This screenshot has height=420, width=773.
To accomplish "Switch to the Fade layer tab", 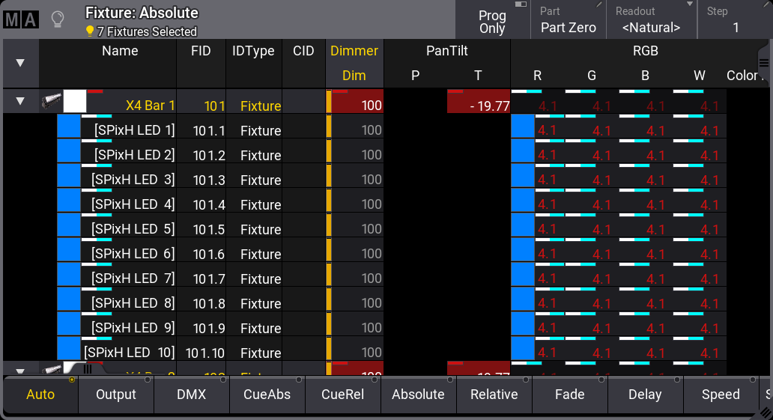I will click(570, 395).
